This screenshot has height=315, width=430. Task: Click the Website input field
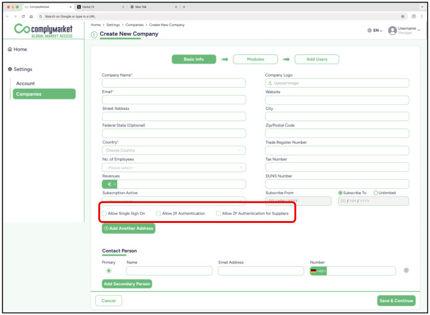[x=337, y=100]
